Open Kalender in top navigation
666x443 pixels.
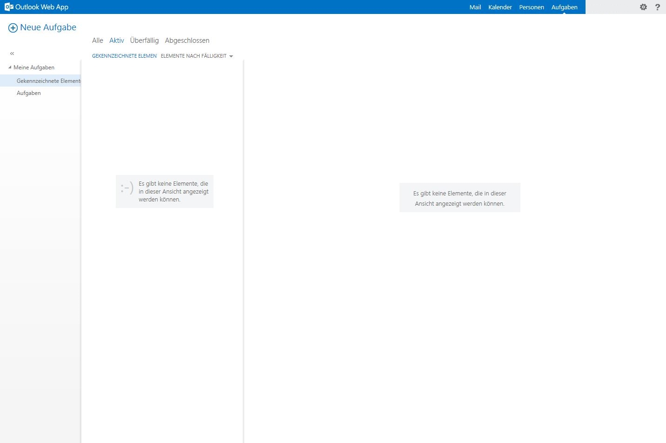500,7
